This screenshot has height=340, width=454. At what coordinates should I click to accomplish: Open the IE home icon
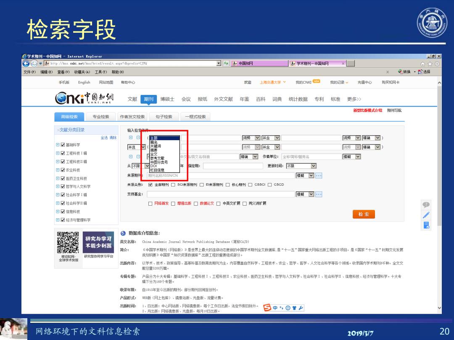422,64
